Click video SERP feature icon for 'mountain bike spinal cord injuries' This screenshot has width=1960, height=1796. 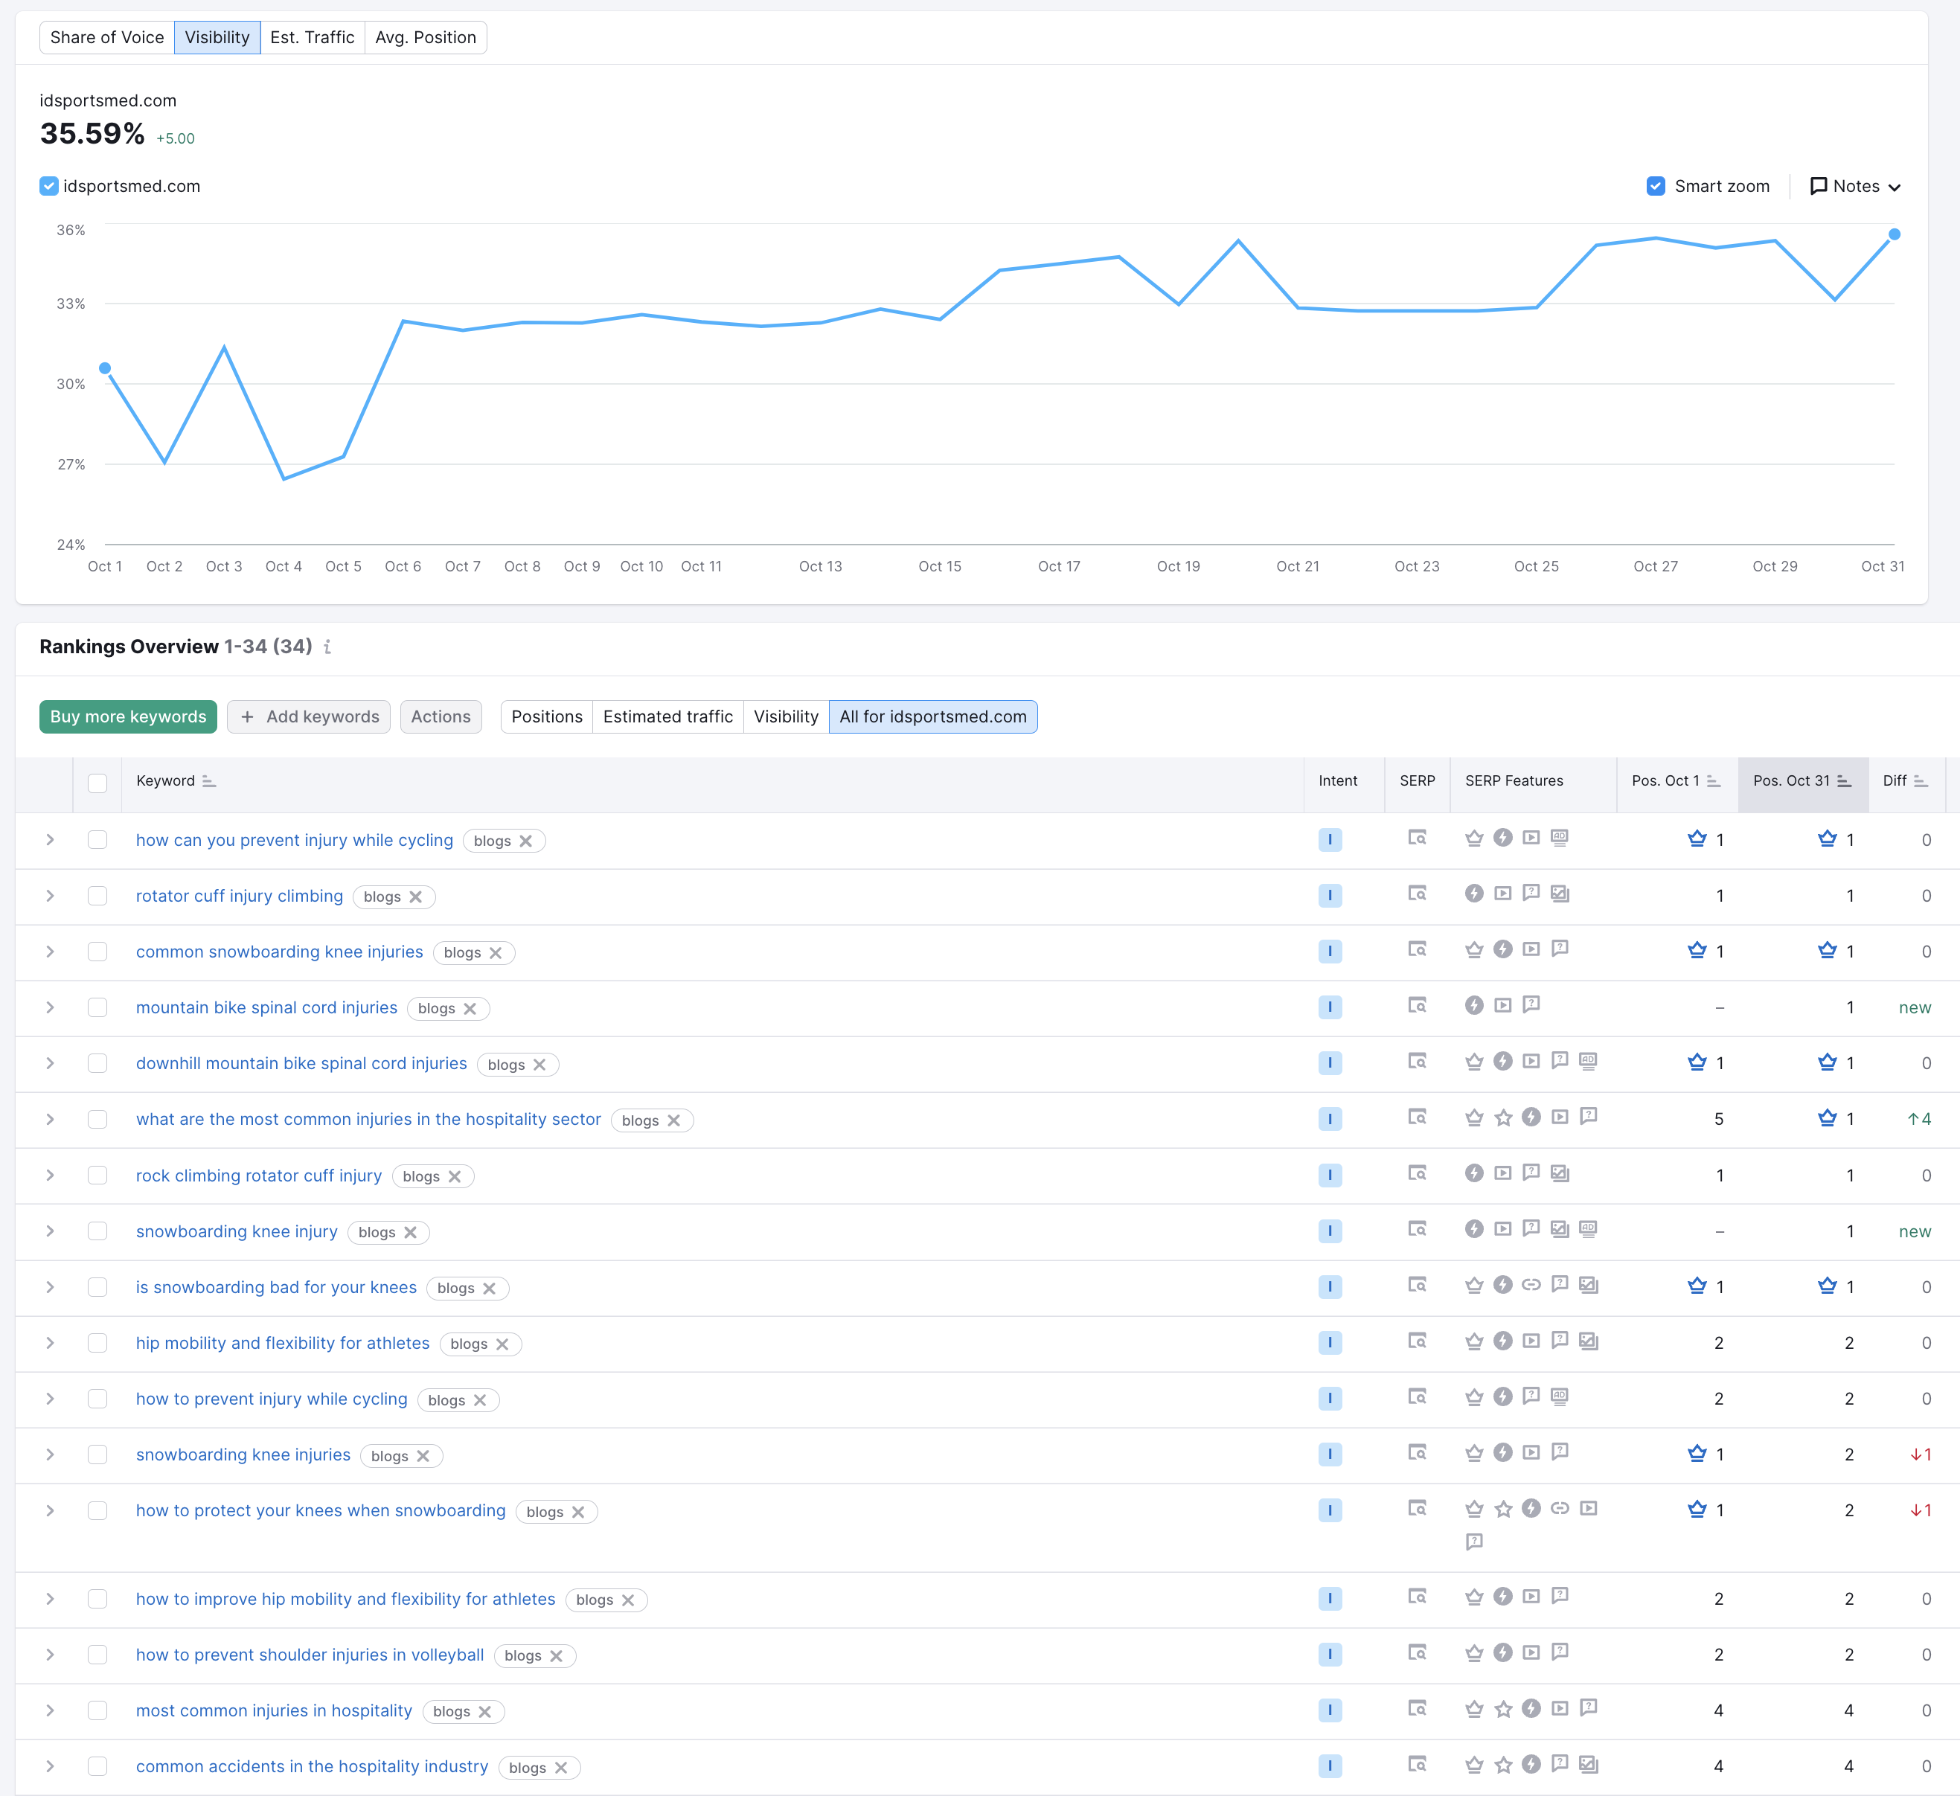[x=1503, y=1005]
